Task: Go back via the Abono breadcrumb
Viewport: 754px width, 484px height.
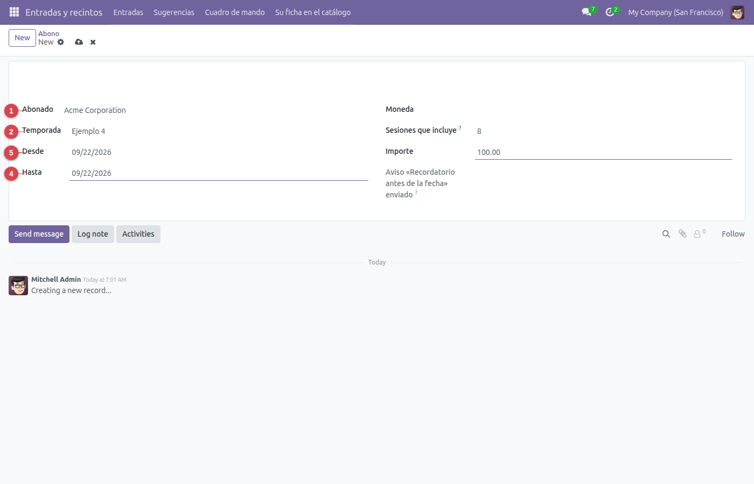Action: click(x=48, y=33)
